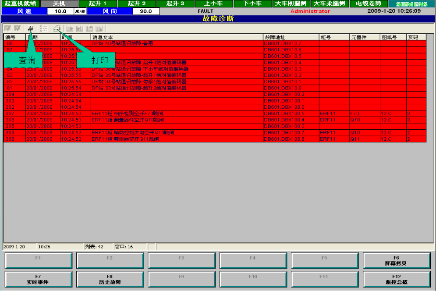The width and height of the screenshot is (436, 291).
Task: Select fault row number 307
Action: coord(131,114)
